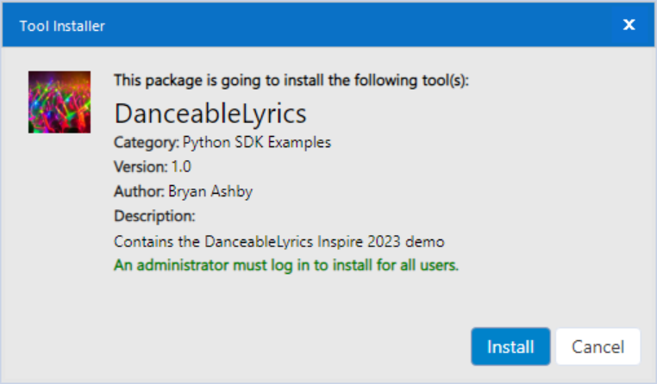This screenshot has height=384, width=657.
Task: Click the Version label
Action: 141,166
